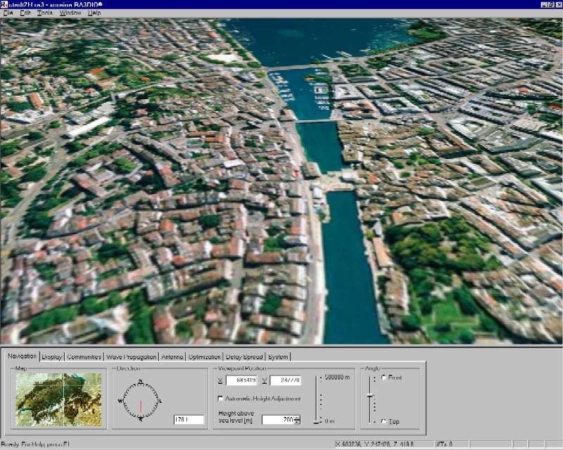This screenshot has width=563, height=450.
Task: Switch to the Antenna tab
Action: [172, 357]
